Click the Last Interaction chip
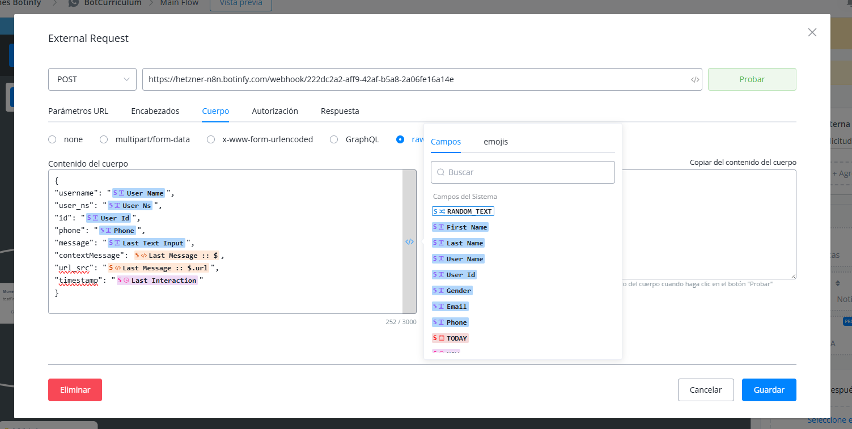The width and height of the screenshot is (852, 429). 157,281
